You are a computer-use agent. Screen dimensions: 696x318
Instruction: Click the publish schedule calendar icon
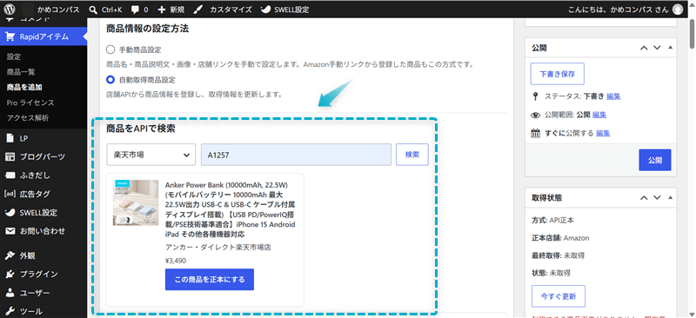[535, 133]
